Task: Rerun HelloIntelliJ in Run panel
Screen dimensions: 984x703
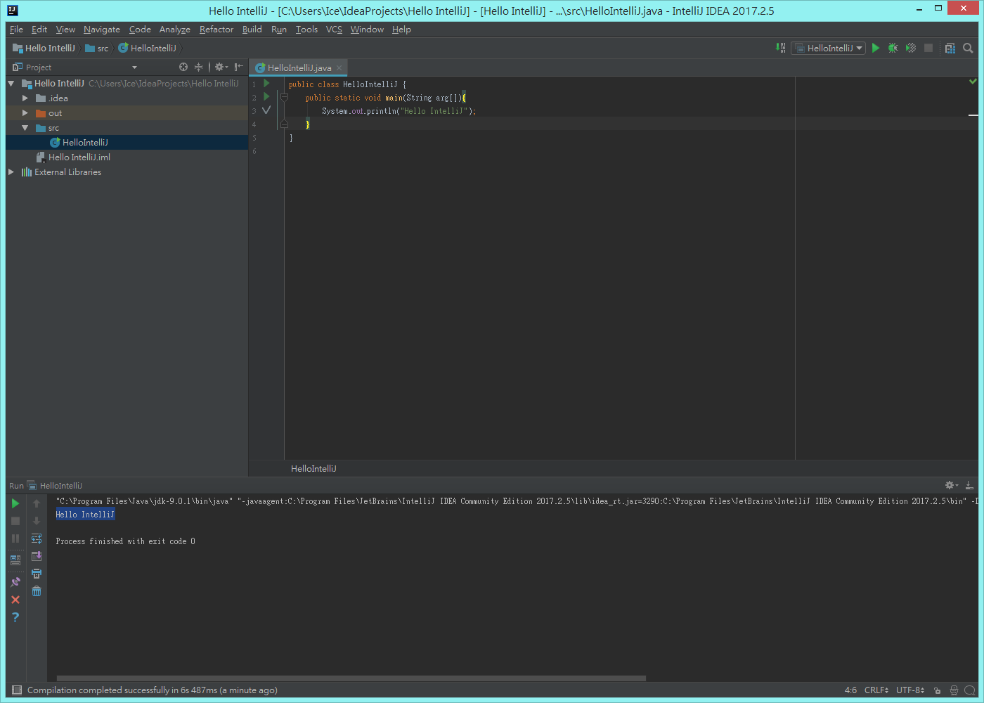Action: tap(15, 503)
